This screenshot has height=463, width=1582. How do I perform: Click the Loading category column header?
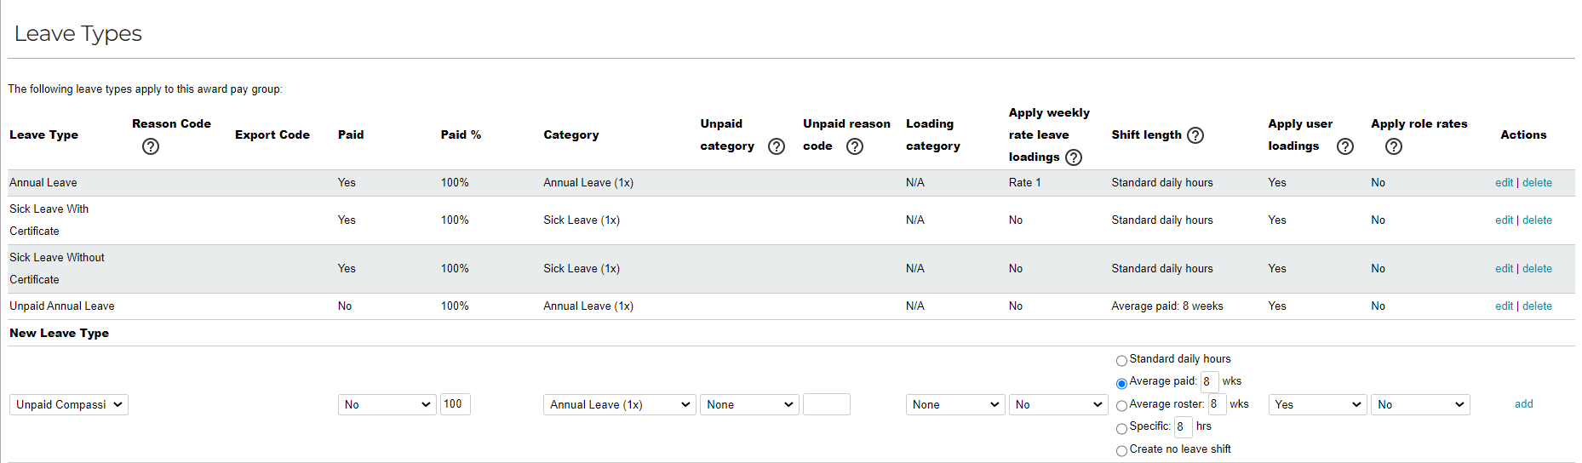pyautogui.click(x=933, y=135)
